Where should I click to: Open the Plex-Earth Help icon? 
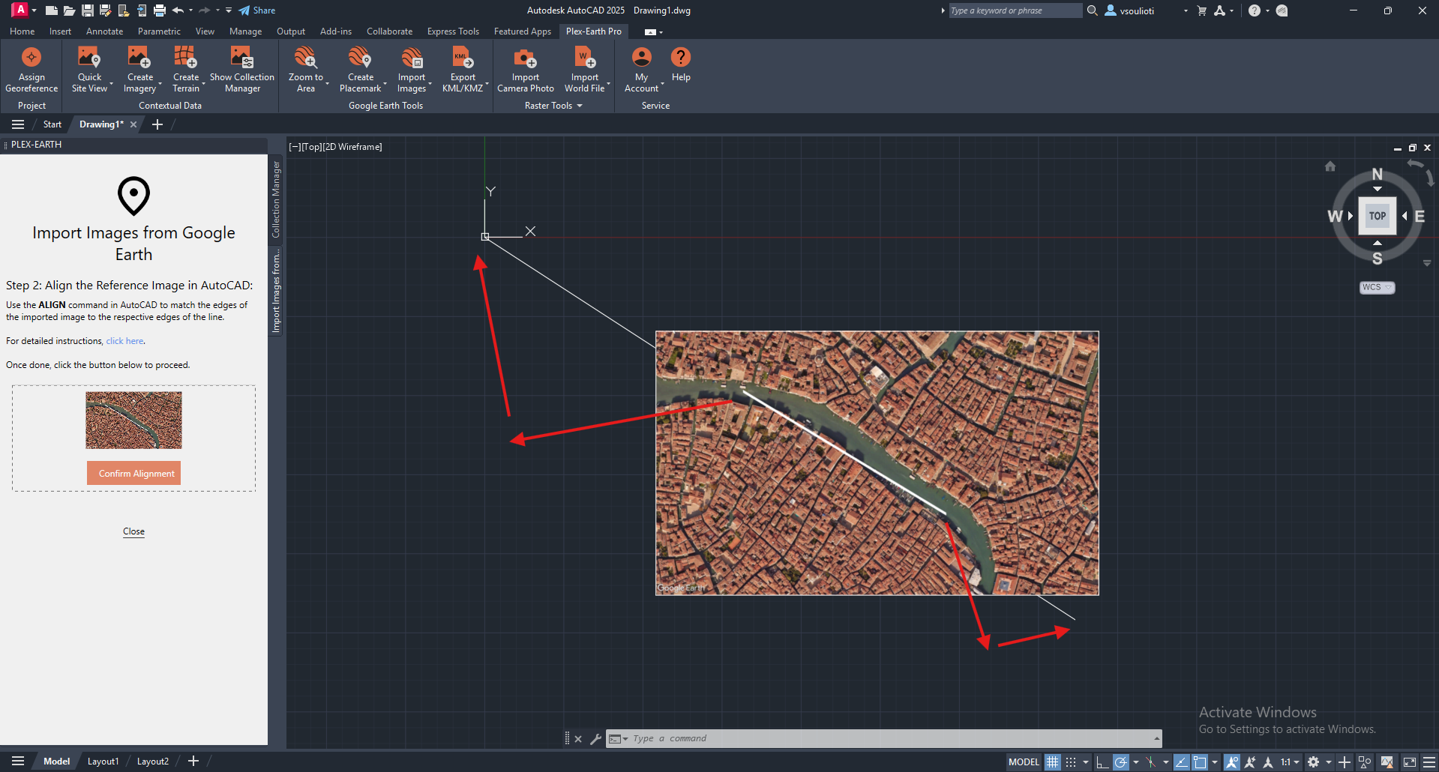(681, 57)
